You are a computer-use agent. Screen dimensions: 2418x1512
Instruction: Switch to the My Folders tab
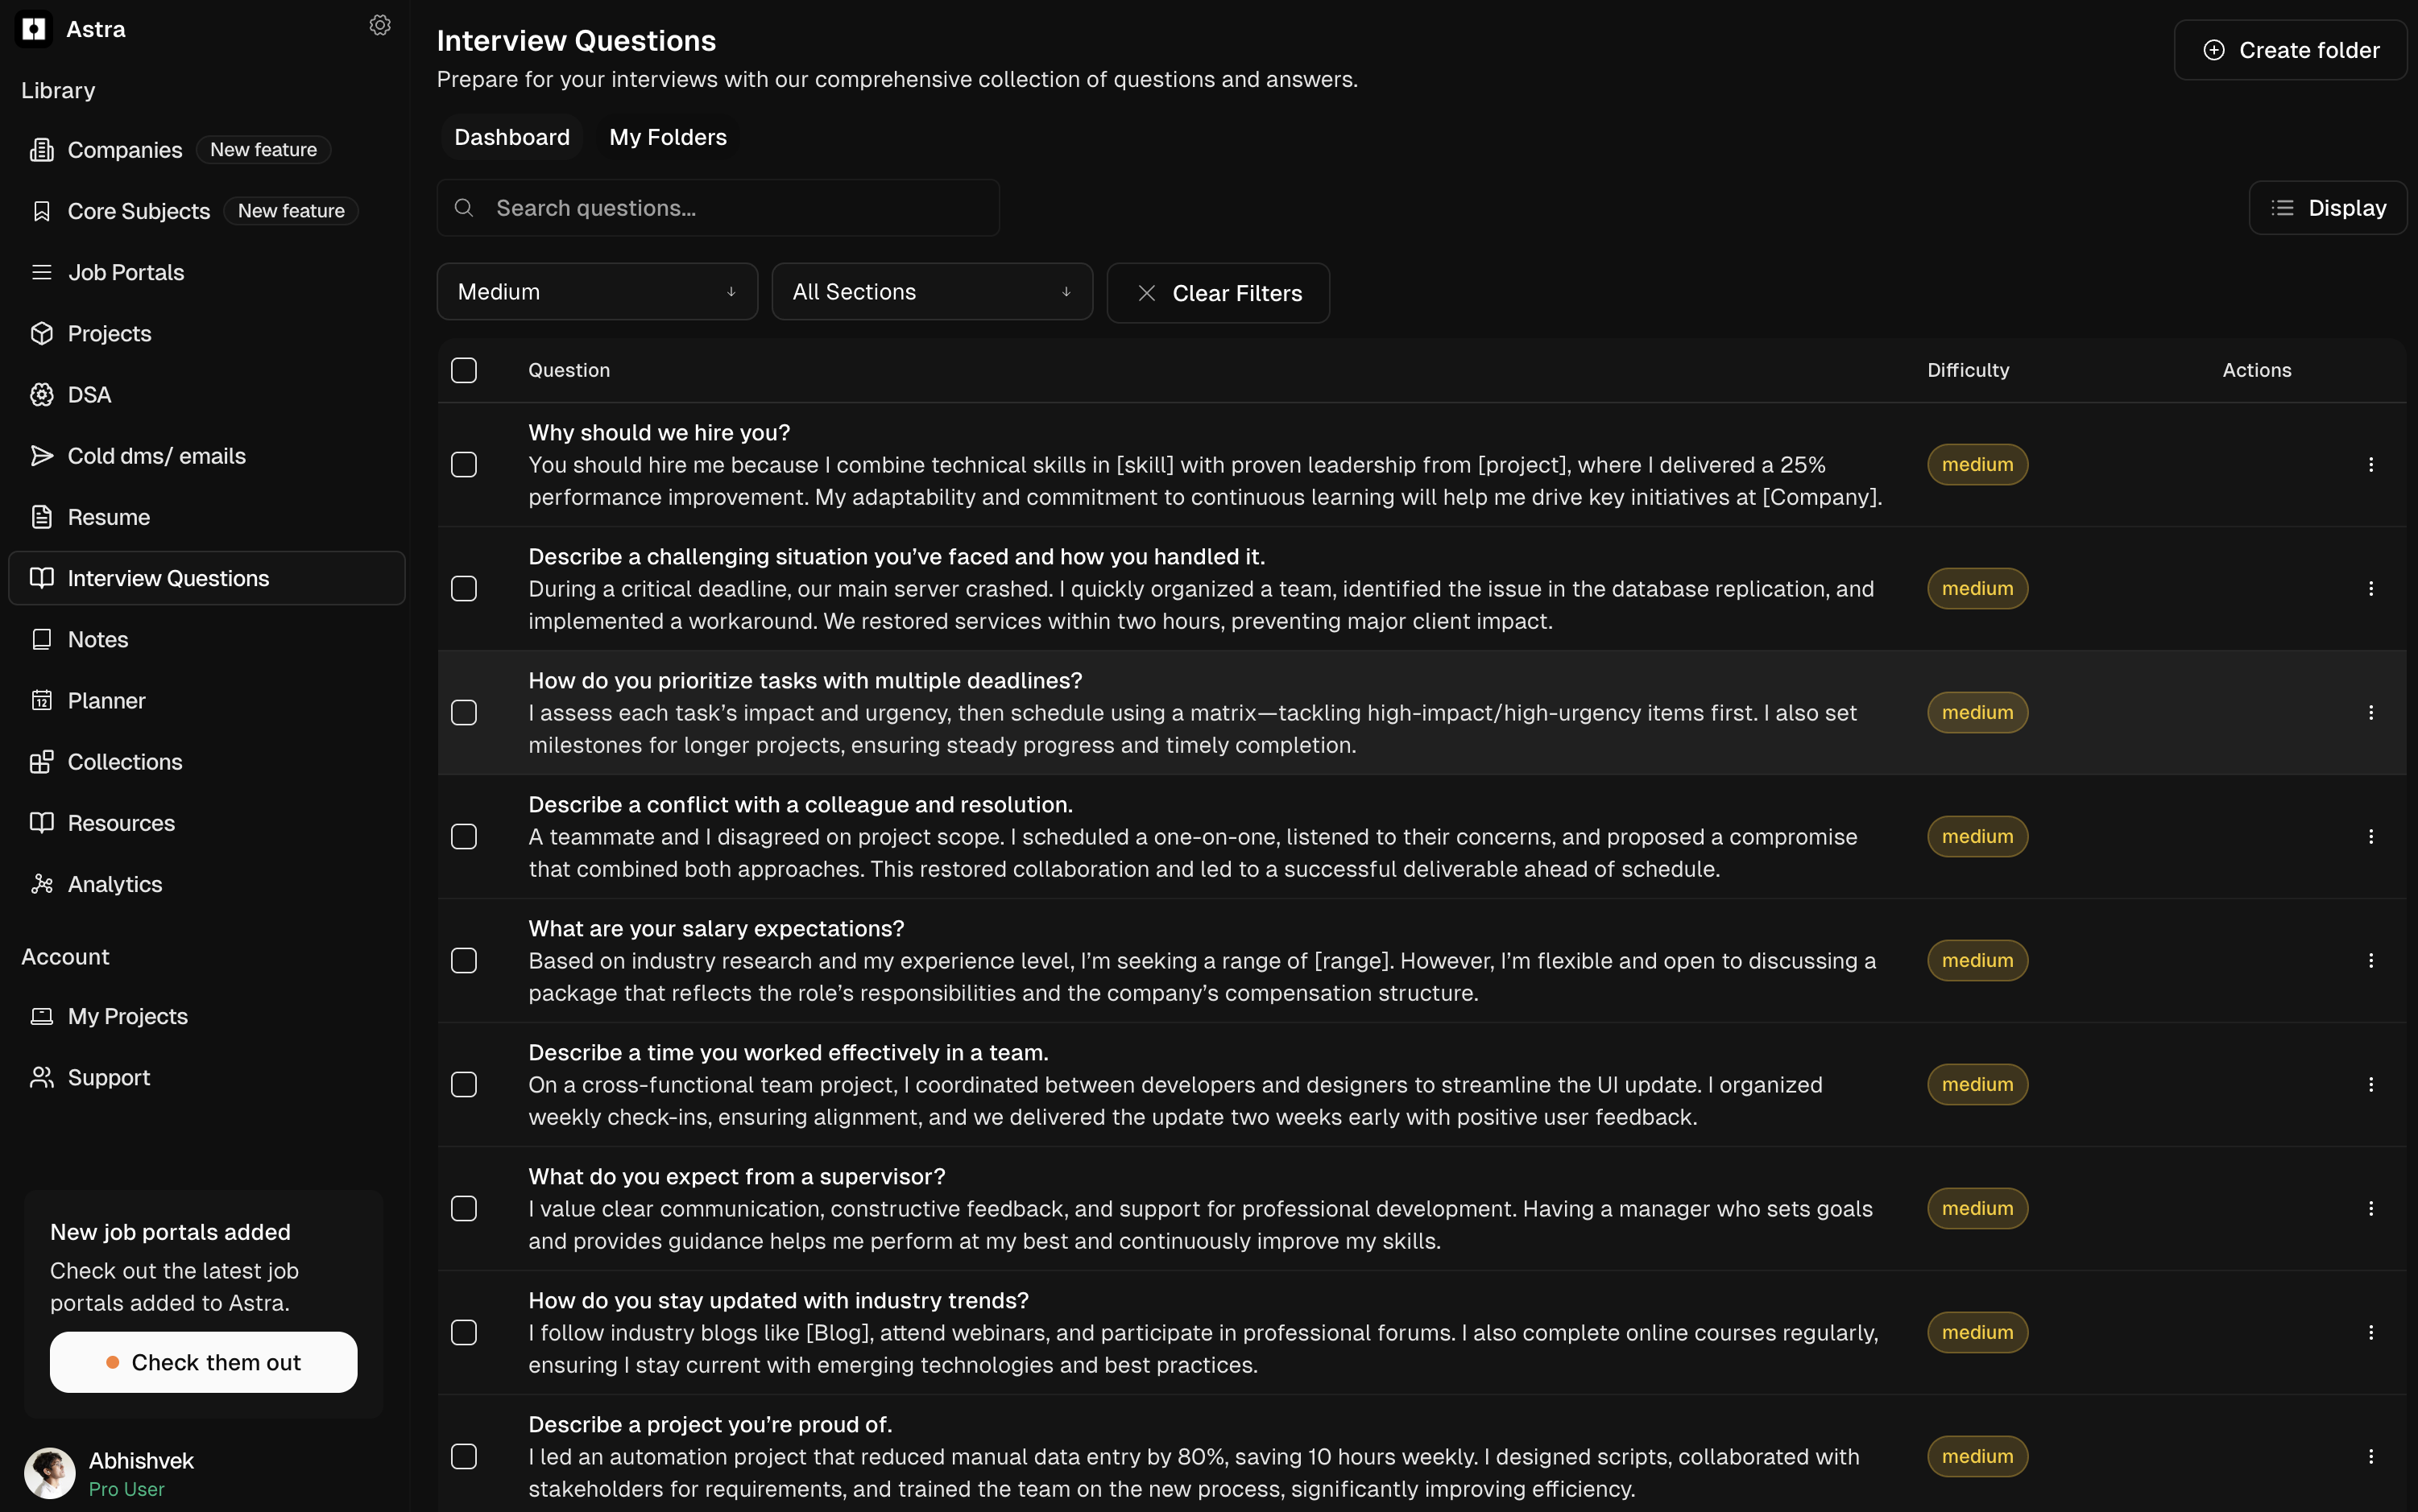pyautogui.click(x=667, y=137)
